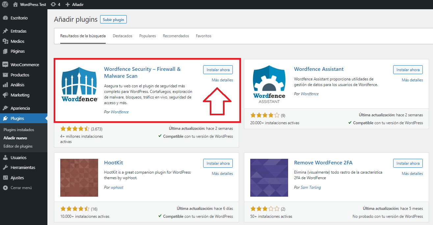Image resolution: width=433 pixels, height=225 pixels.
Task: Open WordPress Test site home icon
Action: click(15, 5)
